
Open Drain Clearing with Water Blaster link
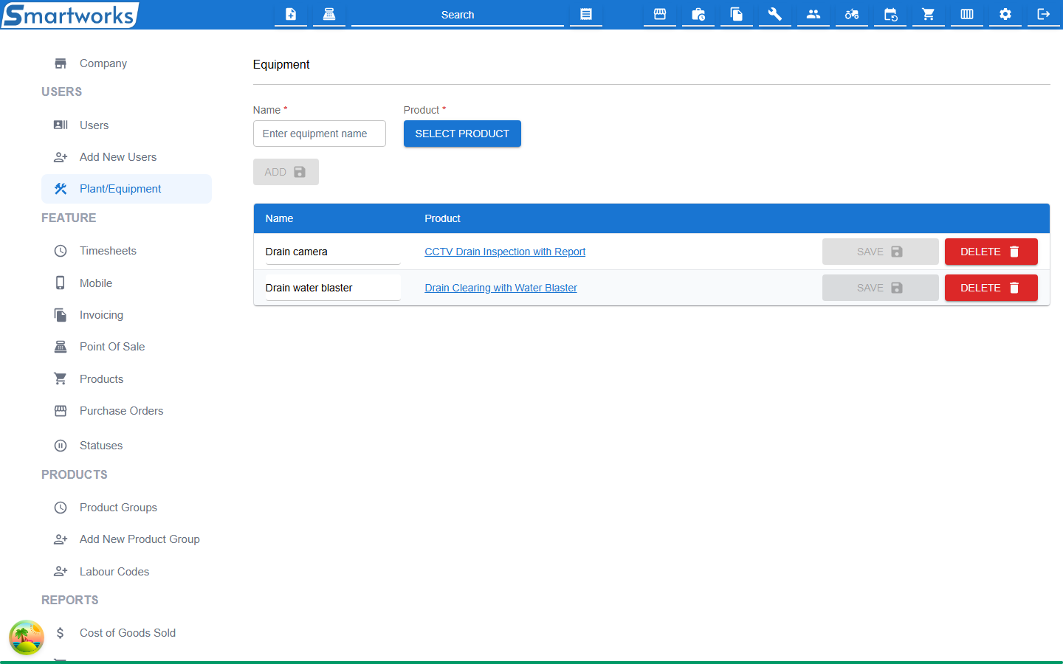click(500, 288)
